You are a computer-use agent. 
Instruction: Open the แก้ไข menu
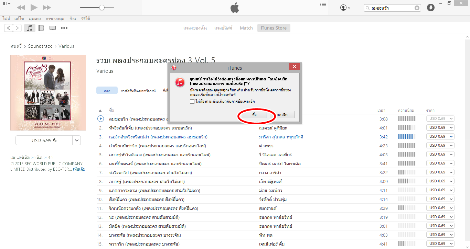click(x=19, y=19)
